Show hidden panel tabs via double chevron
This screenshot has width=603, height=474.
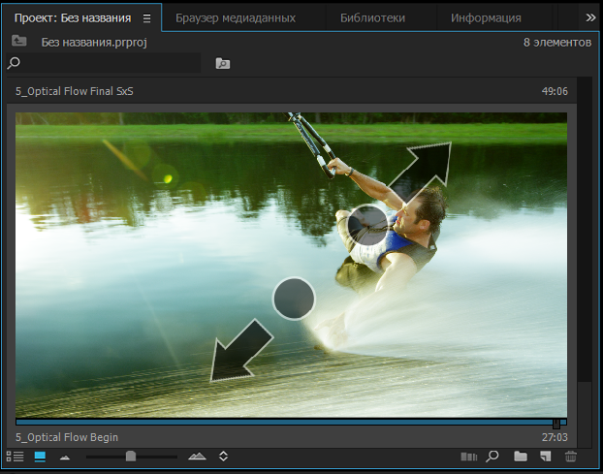590,17
